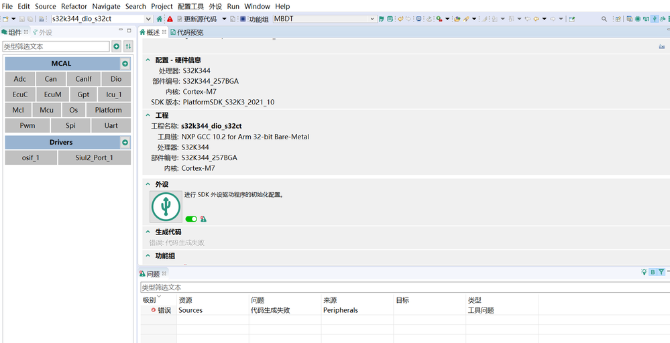Open the Project menu

162,7
